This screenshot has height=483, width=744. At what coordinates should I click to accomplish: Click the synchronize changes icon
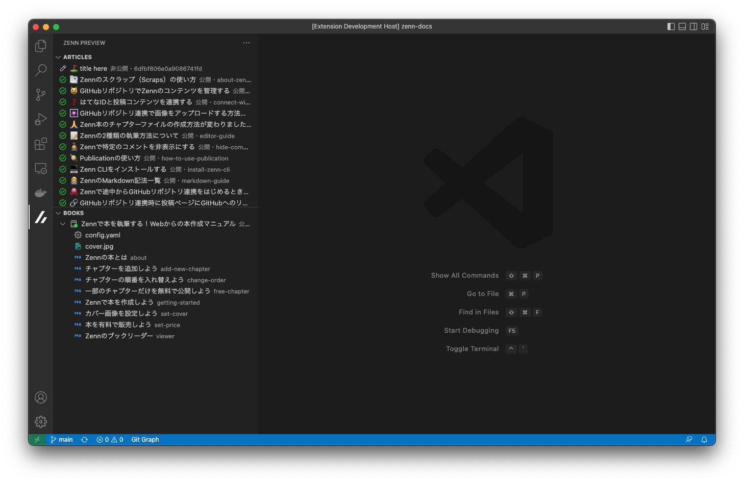pyautogui.click(x=85, y=440)
